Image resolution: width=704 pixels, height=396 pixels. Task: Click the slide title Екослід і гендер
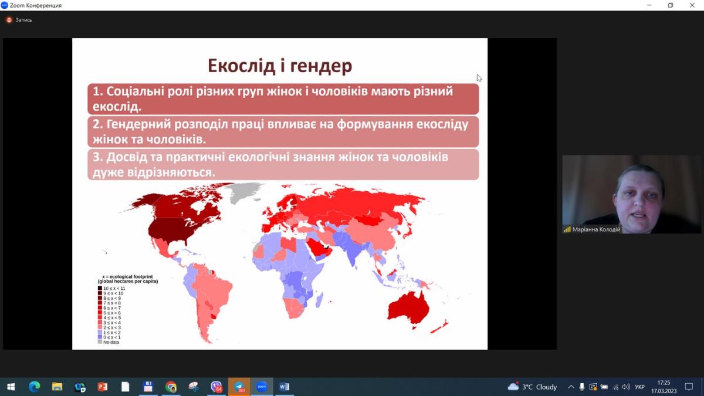(x=280, y=66)
